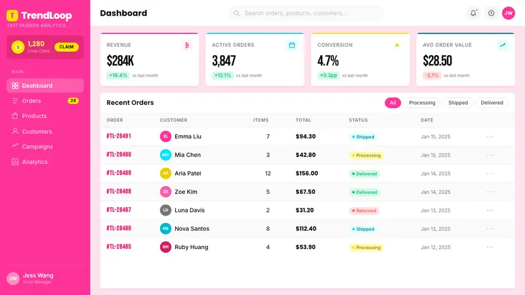Go to Dashboard in sidebar
Viewport: 525px width, 295px height.
(45, 86)
